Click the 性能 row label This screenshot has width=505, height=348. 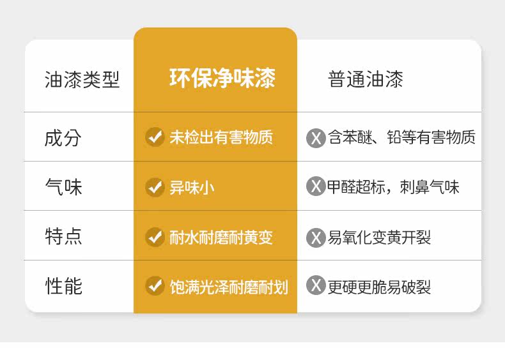click(63, 286)
